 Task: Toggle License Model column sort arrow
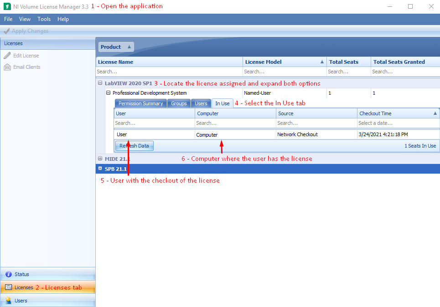click(322, 62)
